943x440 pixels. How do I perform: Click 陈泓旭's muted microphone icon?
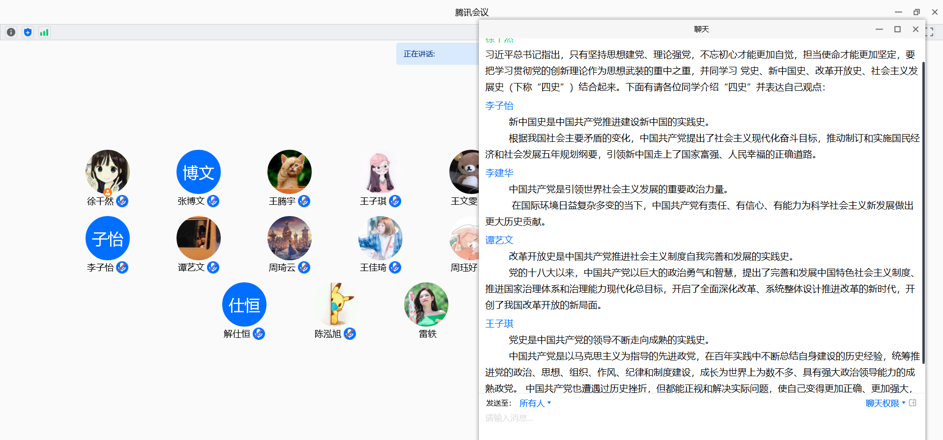click(x=350, y=334)
